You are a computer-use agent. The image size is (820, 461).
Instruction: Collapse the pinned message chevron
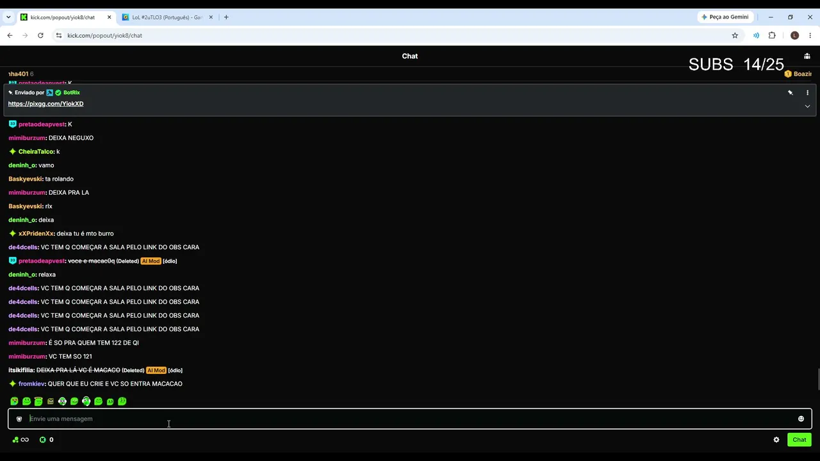point(807,106)
